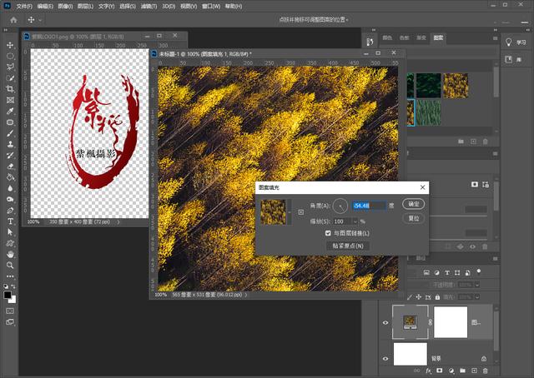Click the foreground color swatch

point(8,295)
